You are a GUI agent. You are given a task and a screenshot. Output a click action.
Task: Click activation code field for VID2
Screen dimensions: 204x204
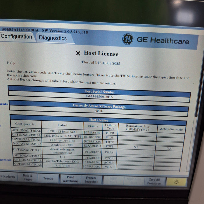click(167, 168)
